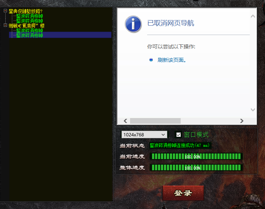This screenshot has height=209, width=265.
Task: Click the 窗口模式 label
Action: (x=196, y=134)
